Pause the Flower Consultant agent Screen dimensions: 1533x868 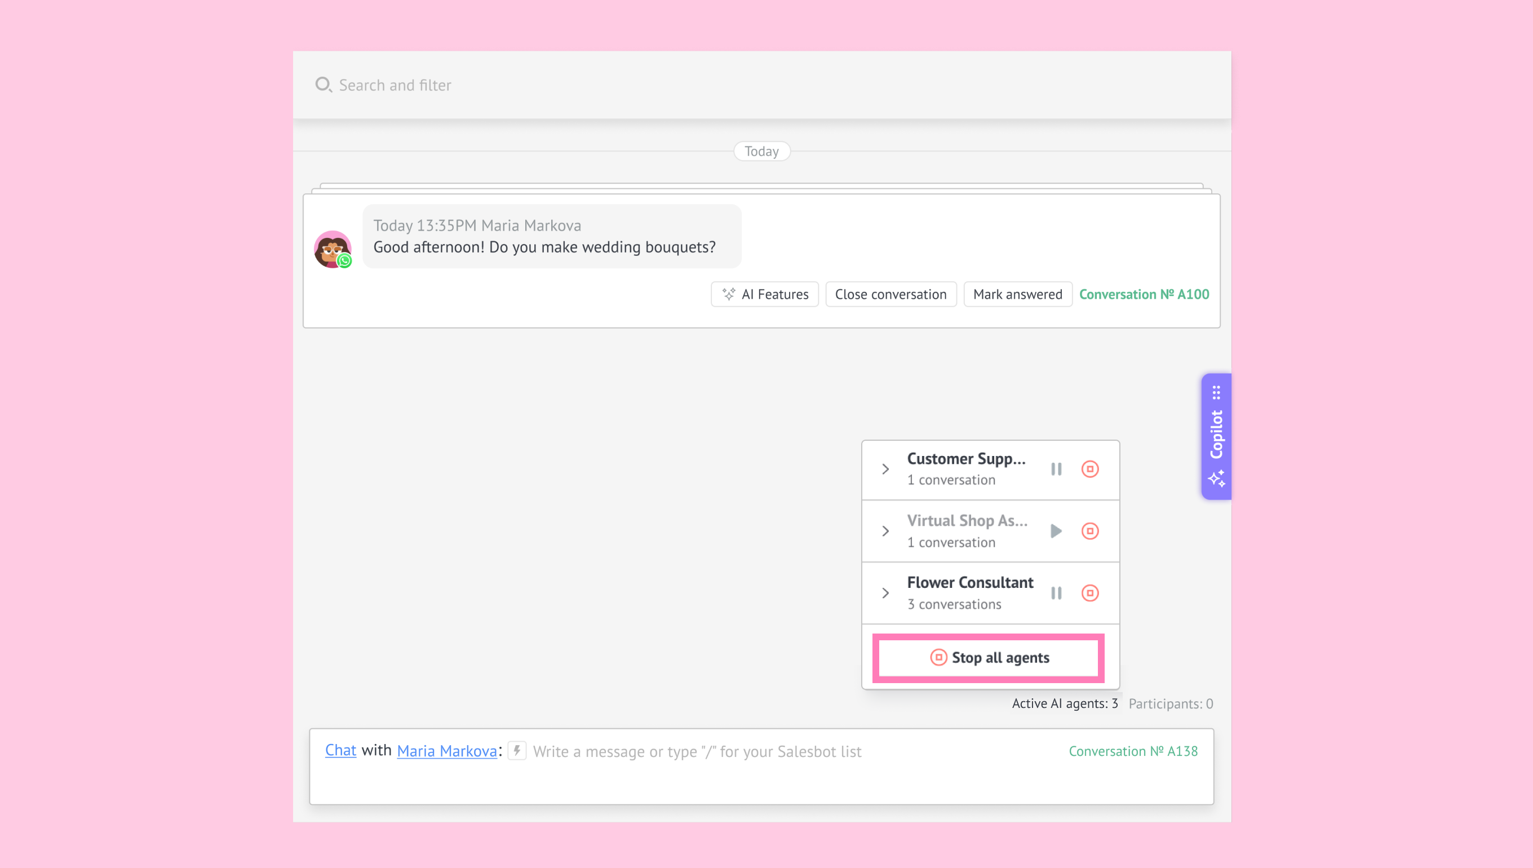[1056, 593]
